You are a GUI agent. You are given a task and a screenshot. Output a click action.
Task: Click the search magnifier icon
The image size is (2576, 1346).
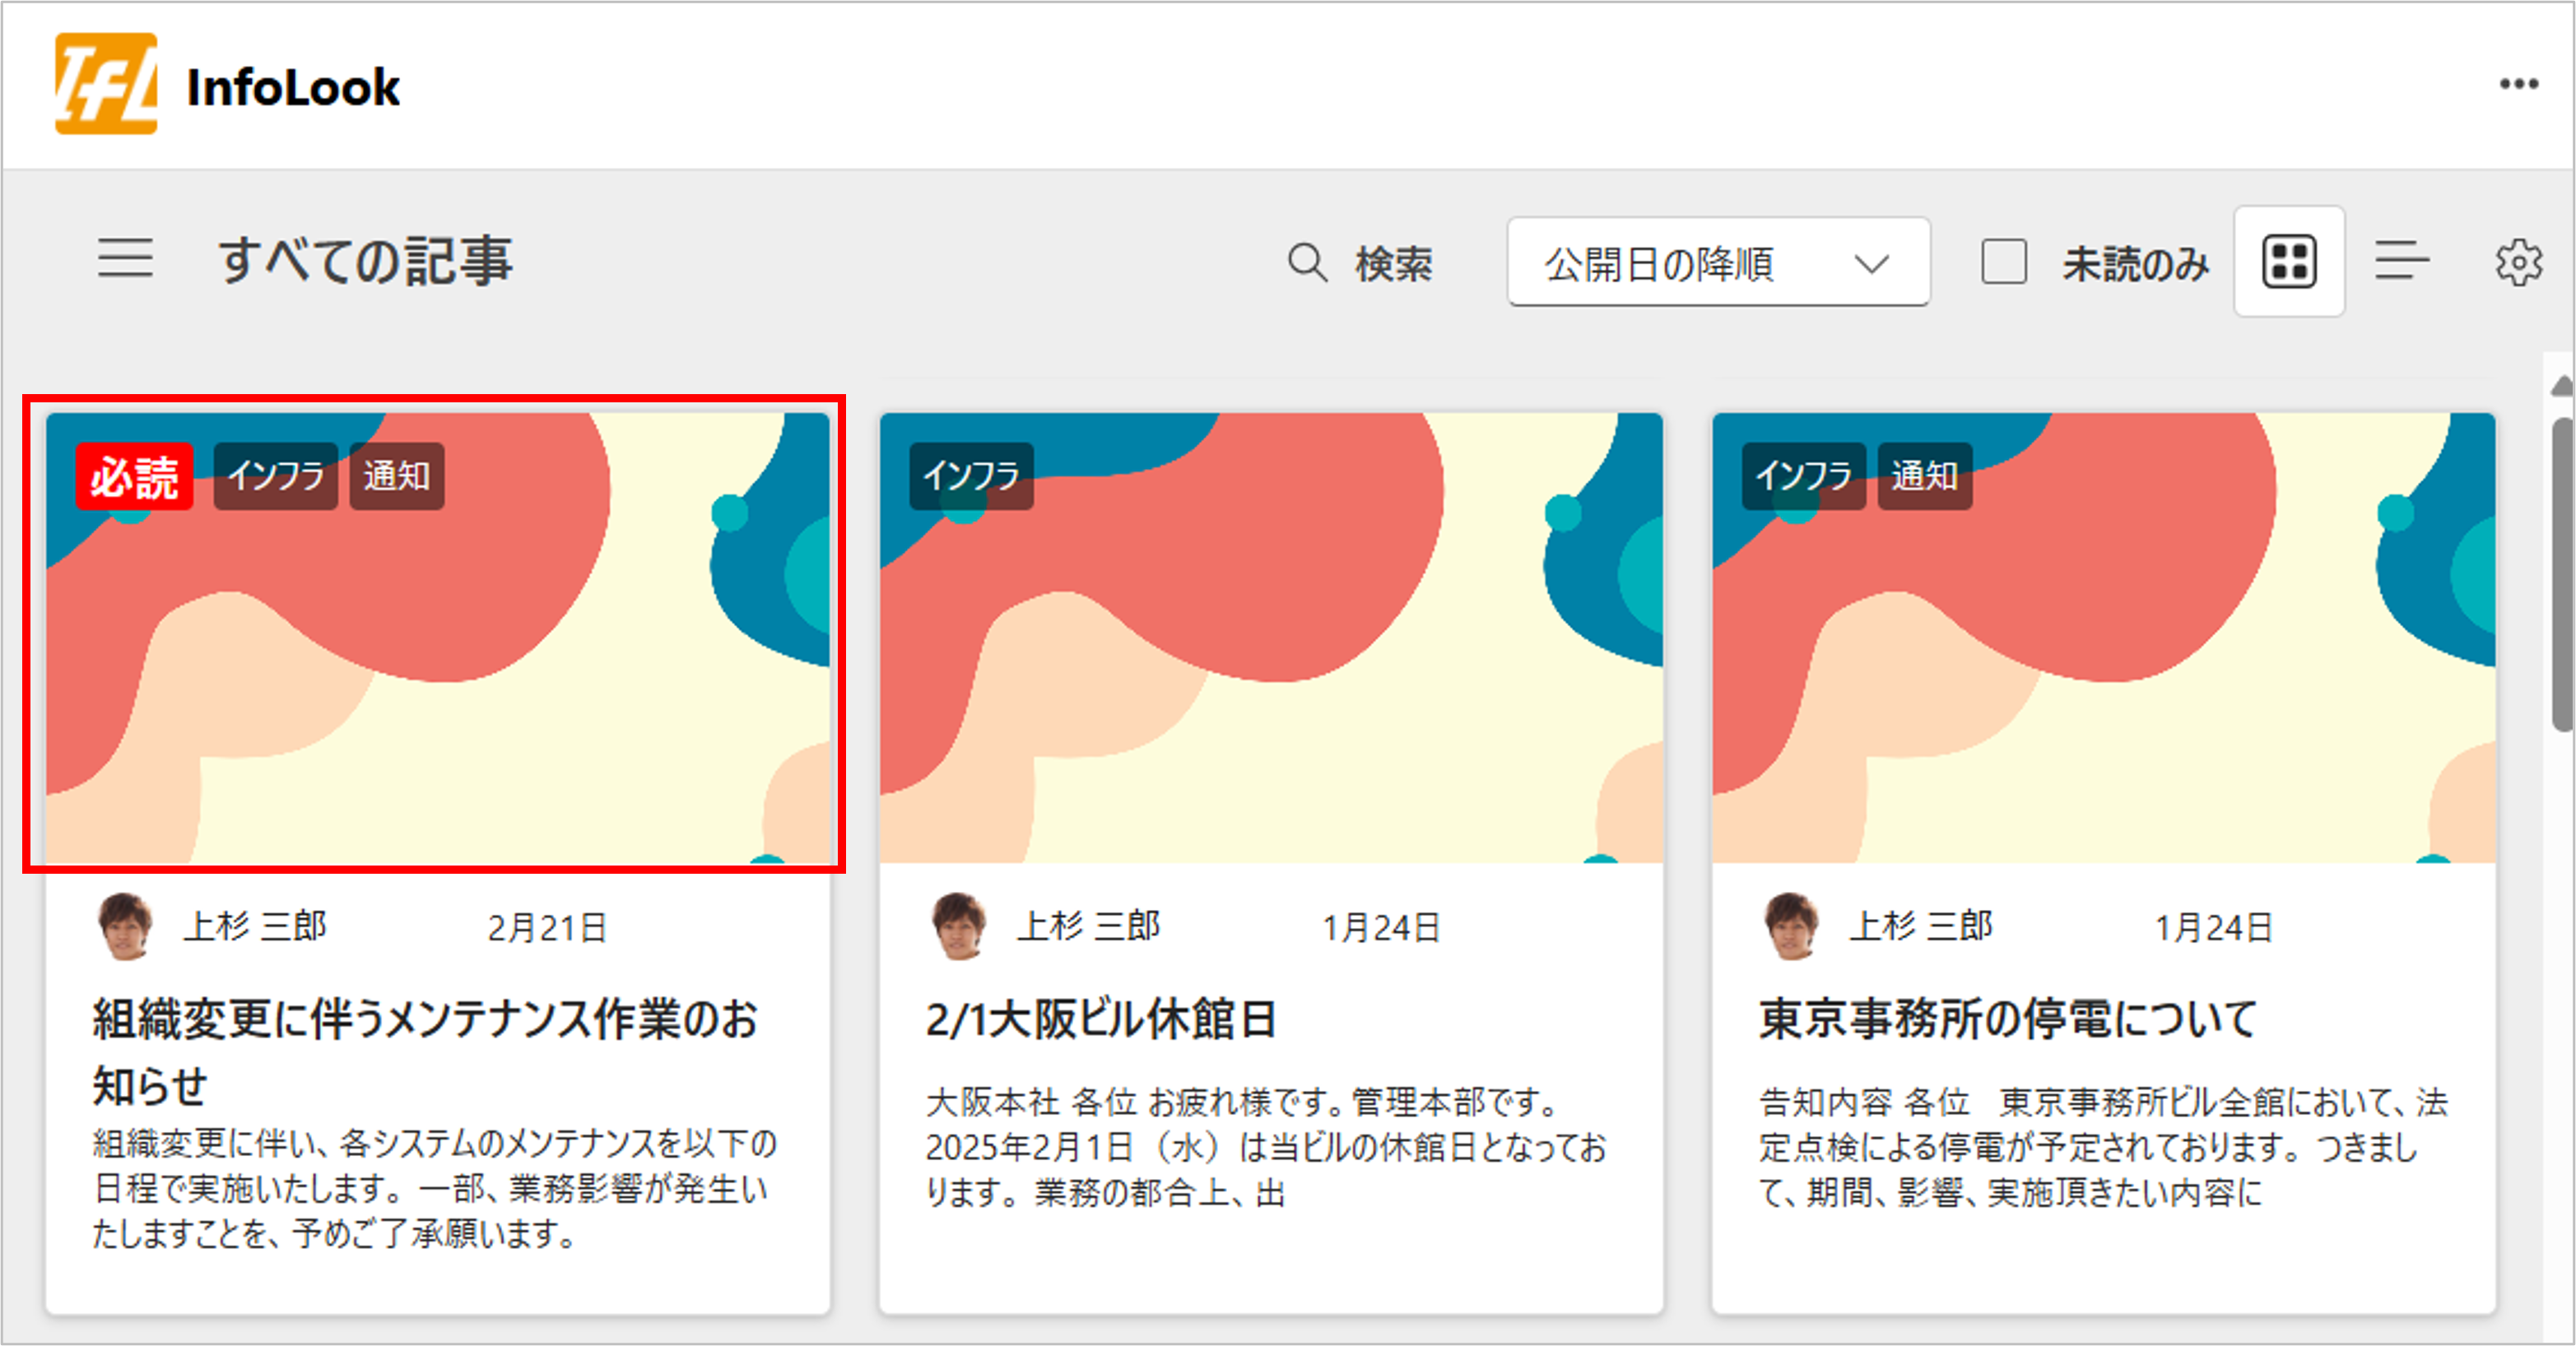[x=1307, y=263]
